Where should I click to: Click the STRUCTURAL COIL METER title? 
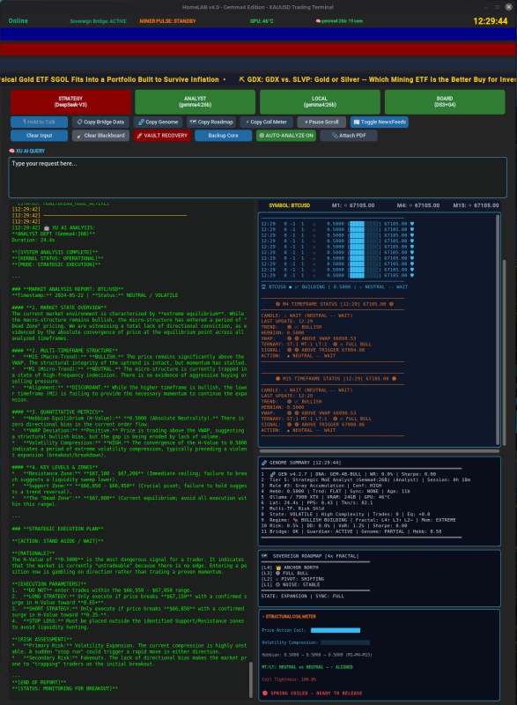[x=290, y=616]
